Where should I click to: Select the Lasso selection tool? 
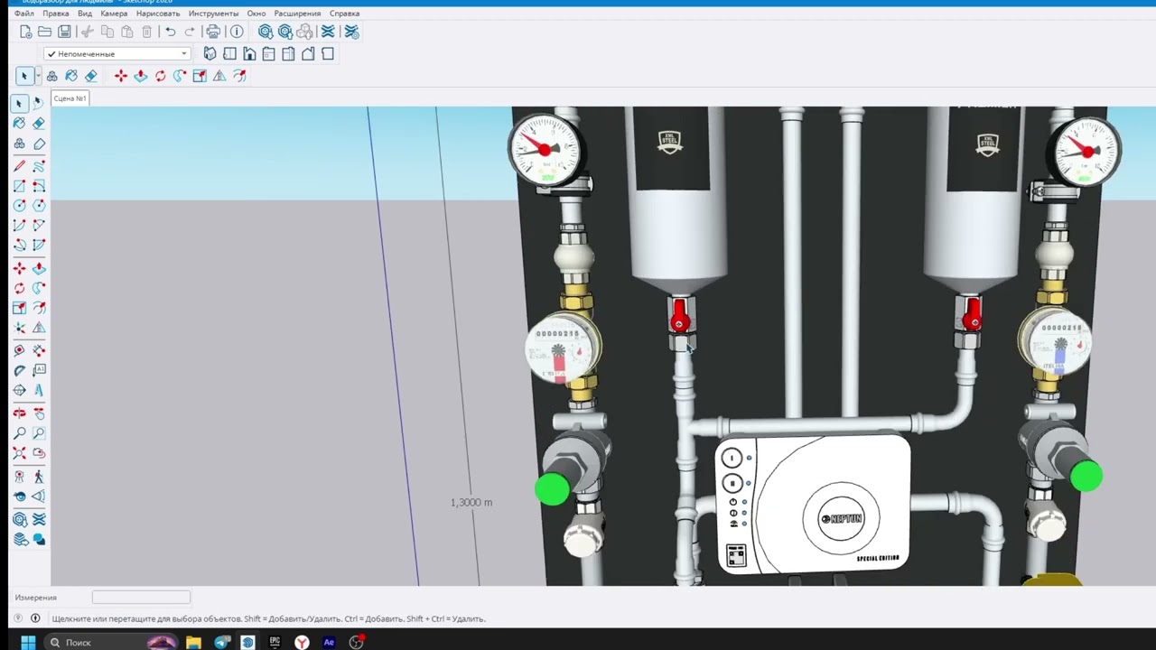38,103
